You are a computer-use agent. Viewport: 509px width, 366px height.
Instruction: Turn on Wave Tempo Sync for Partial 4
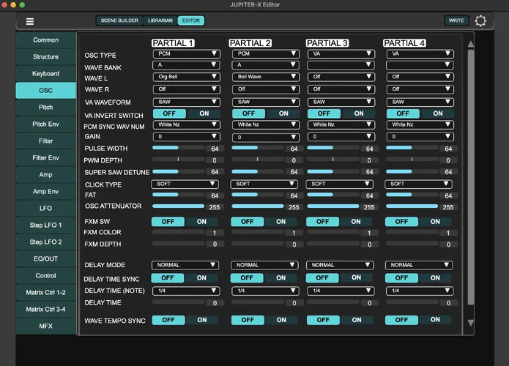pos(435,320)
